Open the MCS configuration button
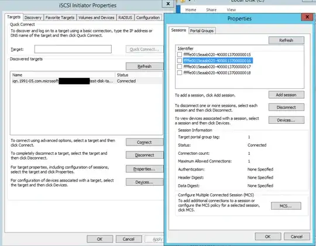 click(x=286, y=206)
